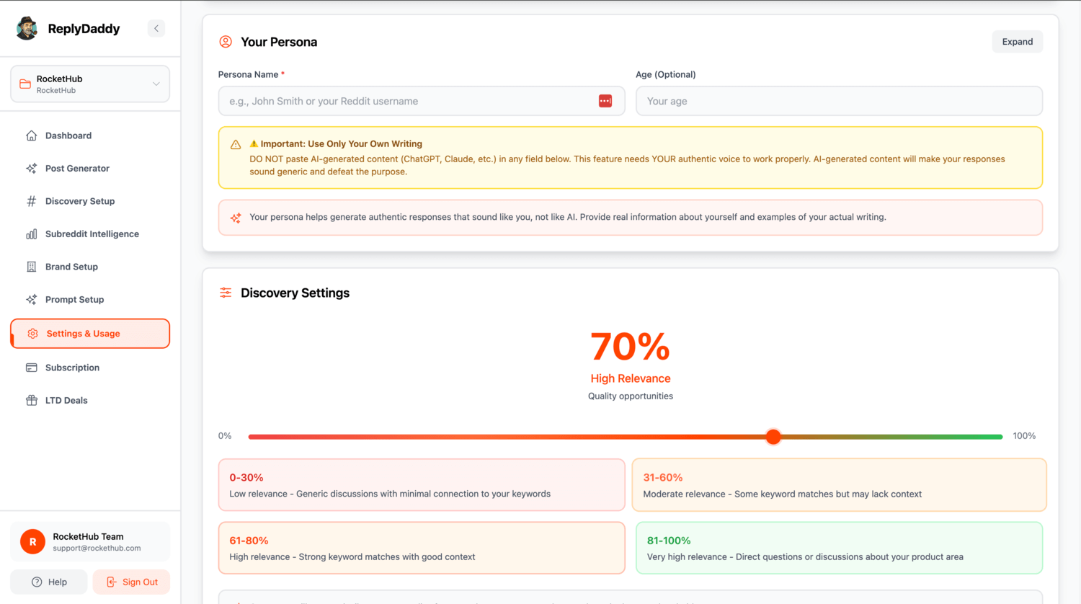The width and height of the screenshot is (1081, 604).
Task: Click the 70% relevance value text
Action: (631, 347)
